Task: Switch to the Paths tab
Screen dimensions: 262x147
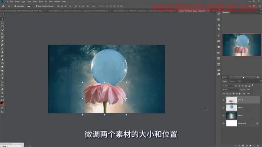Action: pos(239,81)
